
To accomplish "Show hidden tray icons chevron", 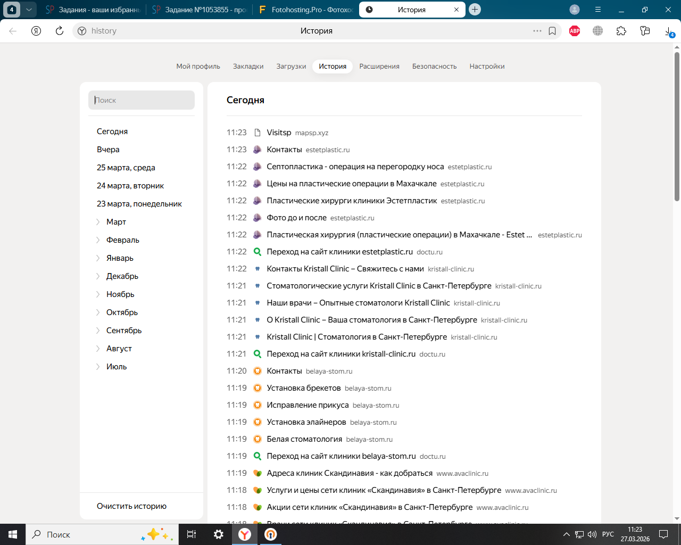I will click(x=566, y=534).
